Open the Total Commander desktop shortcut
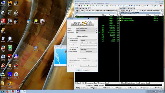 16,57
